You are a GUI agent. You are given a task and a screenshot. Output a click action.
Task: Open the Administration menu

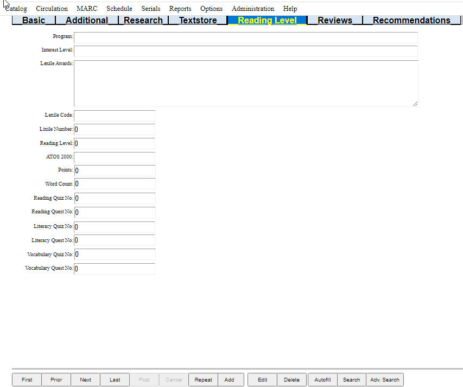[253, 9]
